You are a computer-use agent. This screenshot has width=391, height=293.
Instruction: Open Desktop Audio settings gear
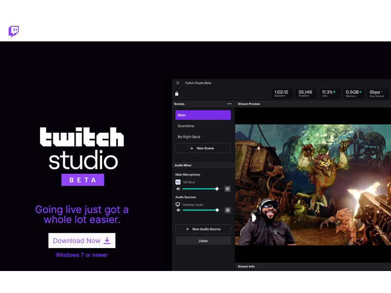(228, 210)
